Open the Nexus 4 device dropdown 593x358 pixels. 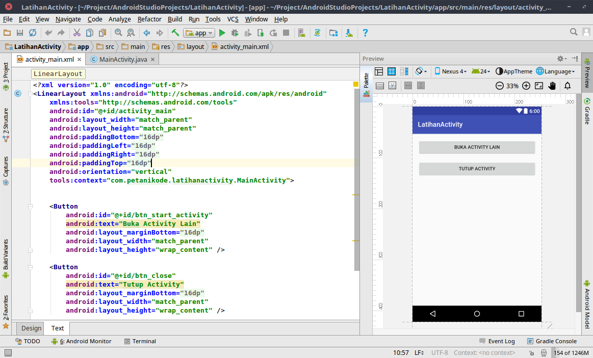(x=450, y=71)
